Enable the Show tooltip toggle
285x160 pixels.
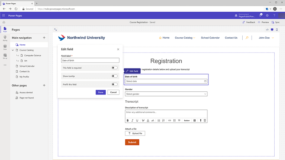pos(115,76)
